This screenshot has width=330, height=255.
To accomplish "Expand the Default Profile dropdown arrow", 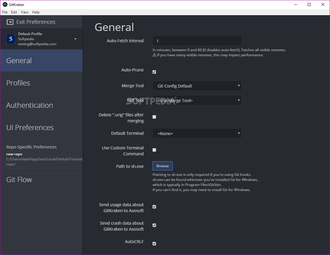I will click(75, 39).
